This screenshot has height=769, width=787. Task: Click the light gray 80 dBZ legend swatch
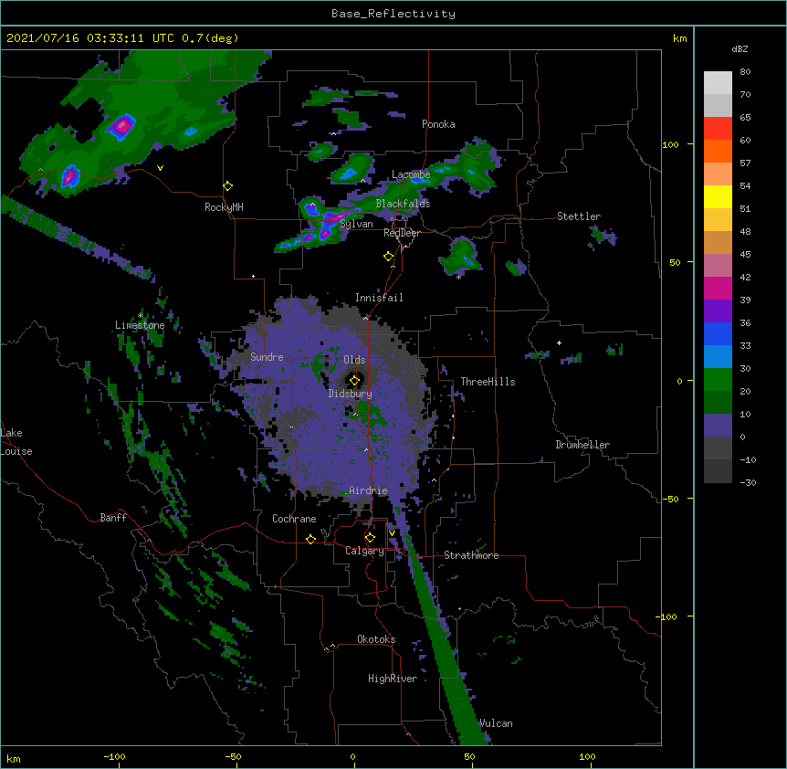718,83
